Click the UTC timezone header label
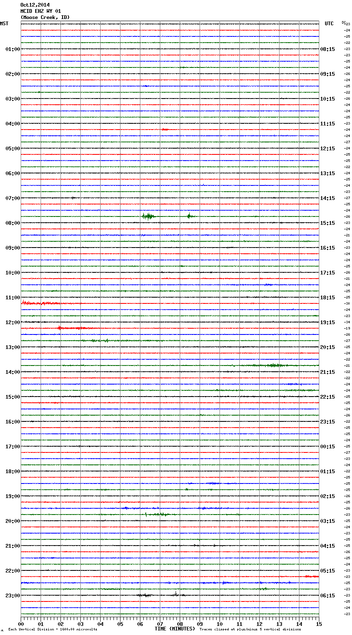 pyautogui.click(x=329, y=24)
